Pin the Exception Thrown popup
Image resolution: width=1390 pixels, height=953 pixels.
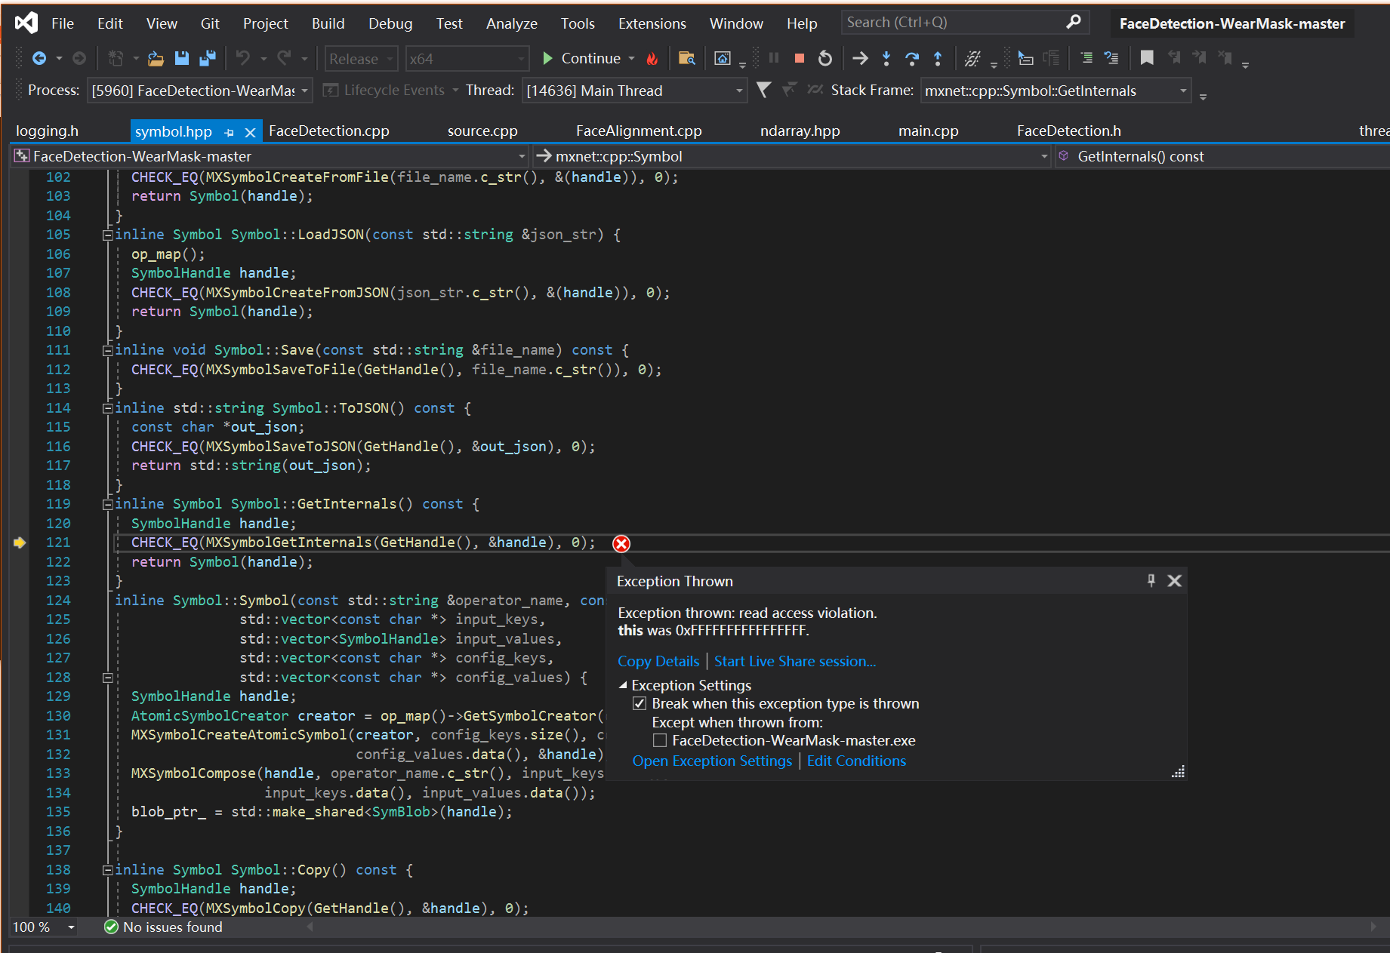coord(1151,580)
